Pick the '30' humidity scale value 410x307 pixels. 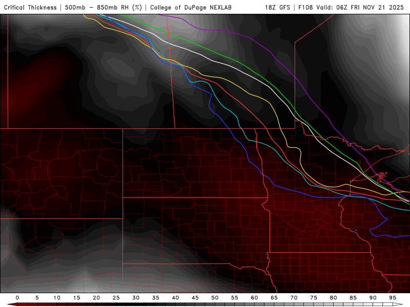click(x=136, y=298)
